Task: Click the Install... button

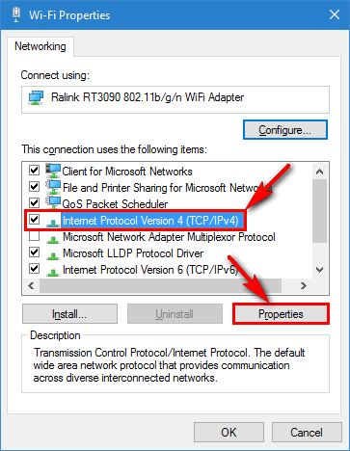Action: click(69, 314)
